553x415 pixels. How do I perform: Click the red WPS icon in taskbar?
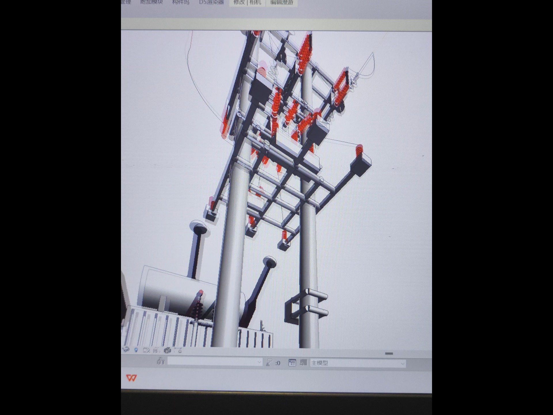click(131, 378)
